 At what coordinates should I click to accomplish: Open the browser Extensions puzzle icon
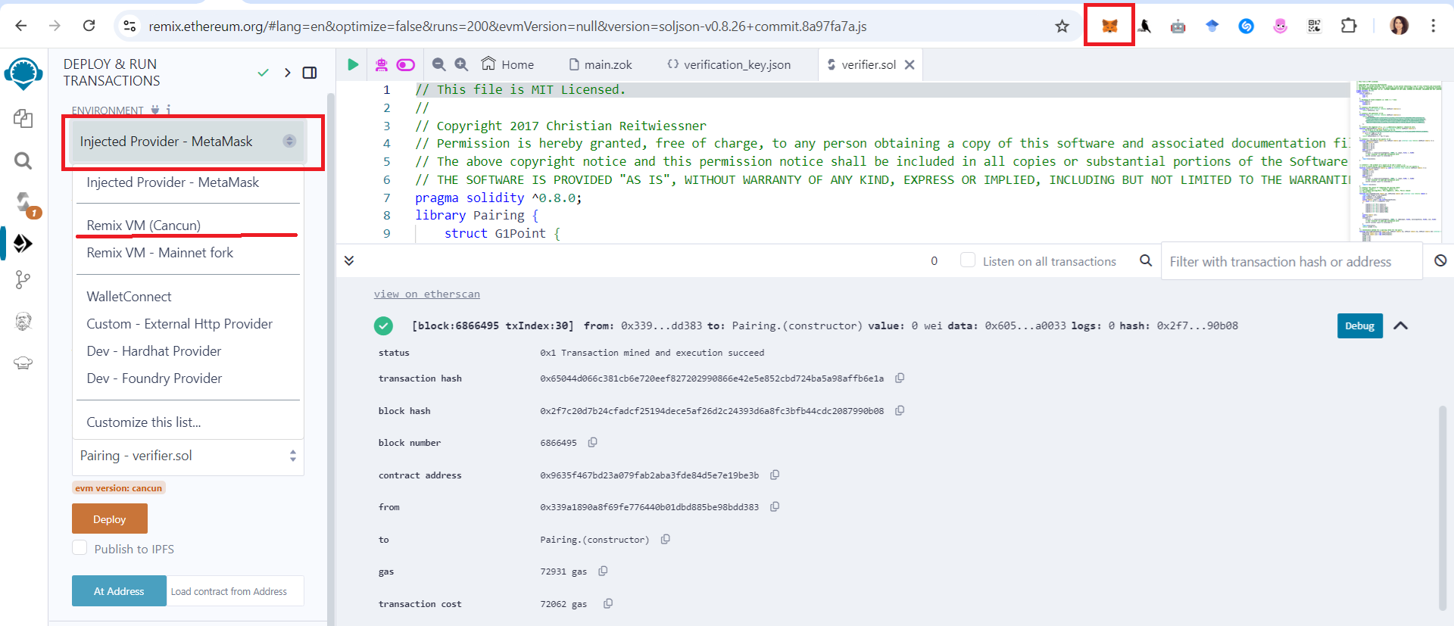pyautogui.click(x=1349, y=26)
